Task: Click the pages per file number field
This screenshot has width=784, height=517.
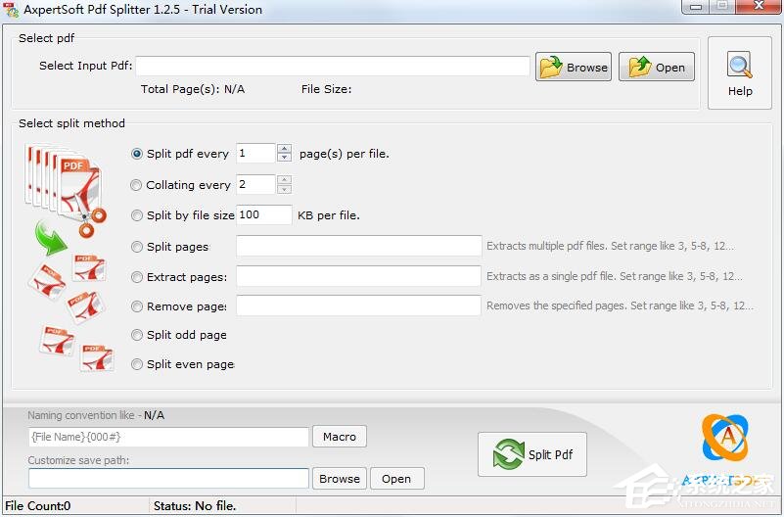Action: tap(255, 153)
